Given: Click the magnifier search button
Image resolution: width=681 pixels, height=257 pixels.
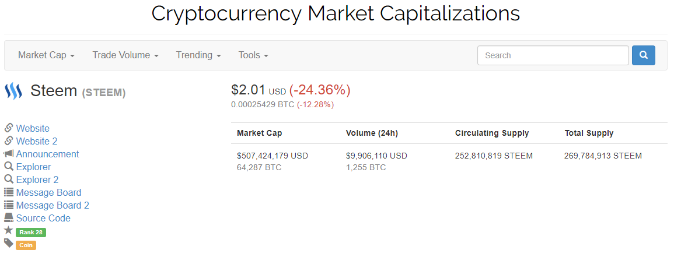Looking at the screenshot, I should pos(643,55).
